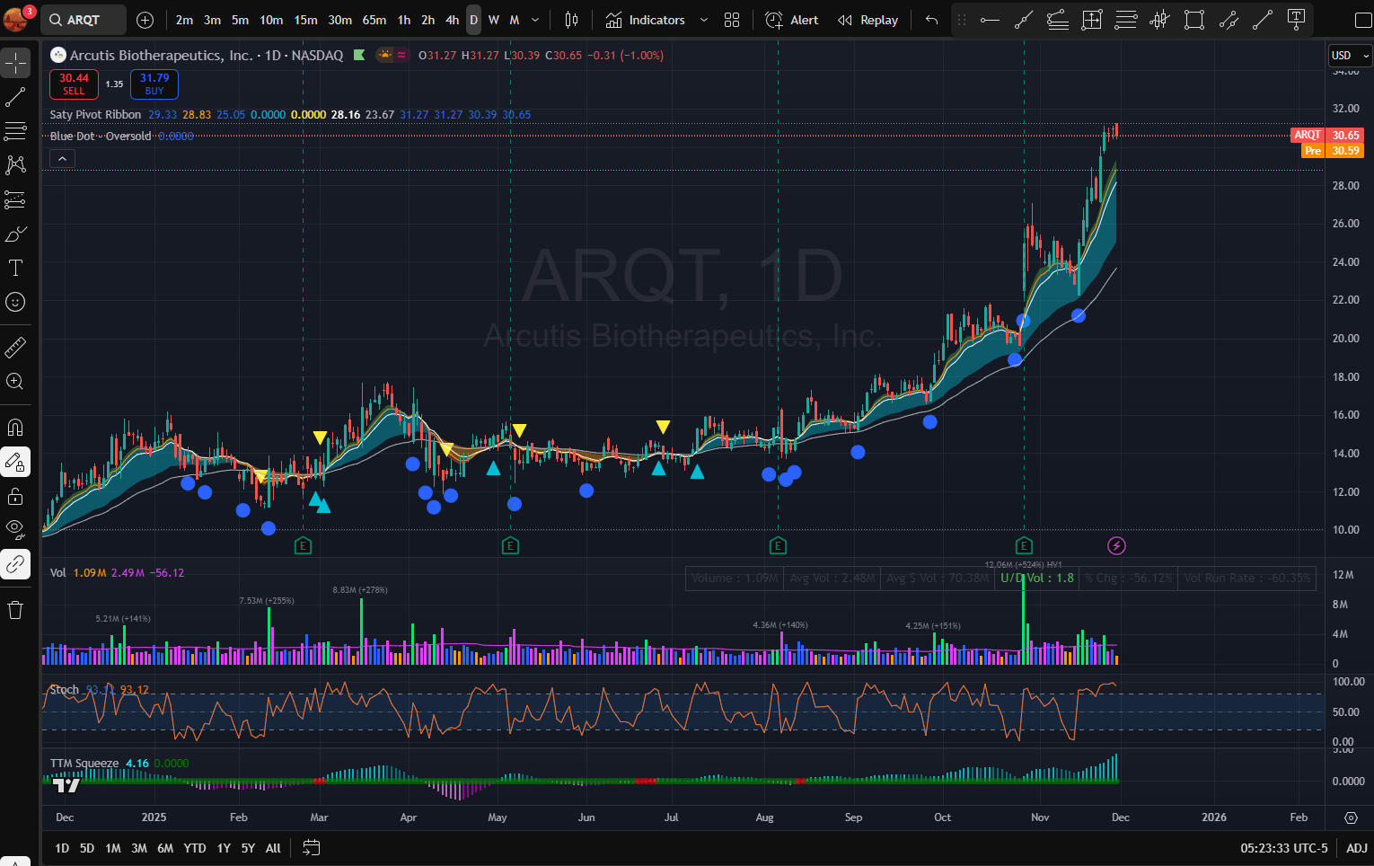Click the plus compare symbol icon
This screenshot has width=1374, height=866.
click(145, 20)
